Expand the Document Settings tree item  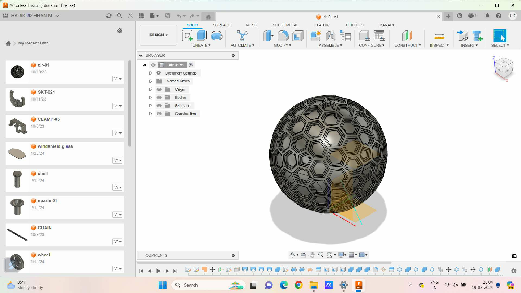click(x=151, y=73)
